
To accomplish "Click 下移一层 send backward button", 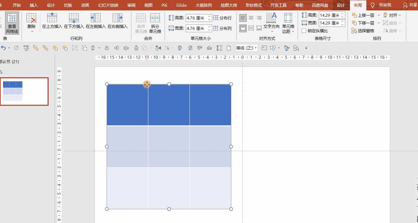I will (x=363, y=23).
